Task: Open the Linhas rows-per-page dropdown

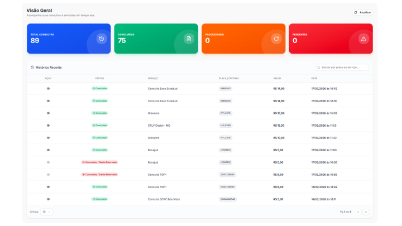Action: point(46,212)
